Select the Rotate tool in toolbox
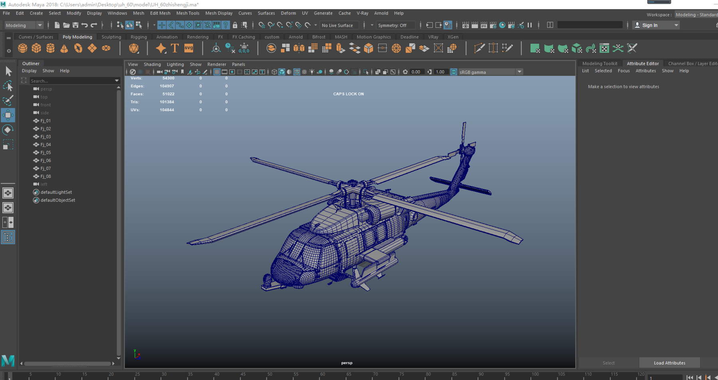This screenshot has height=380, width=718. tap(8, 130)
